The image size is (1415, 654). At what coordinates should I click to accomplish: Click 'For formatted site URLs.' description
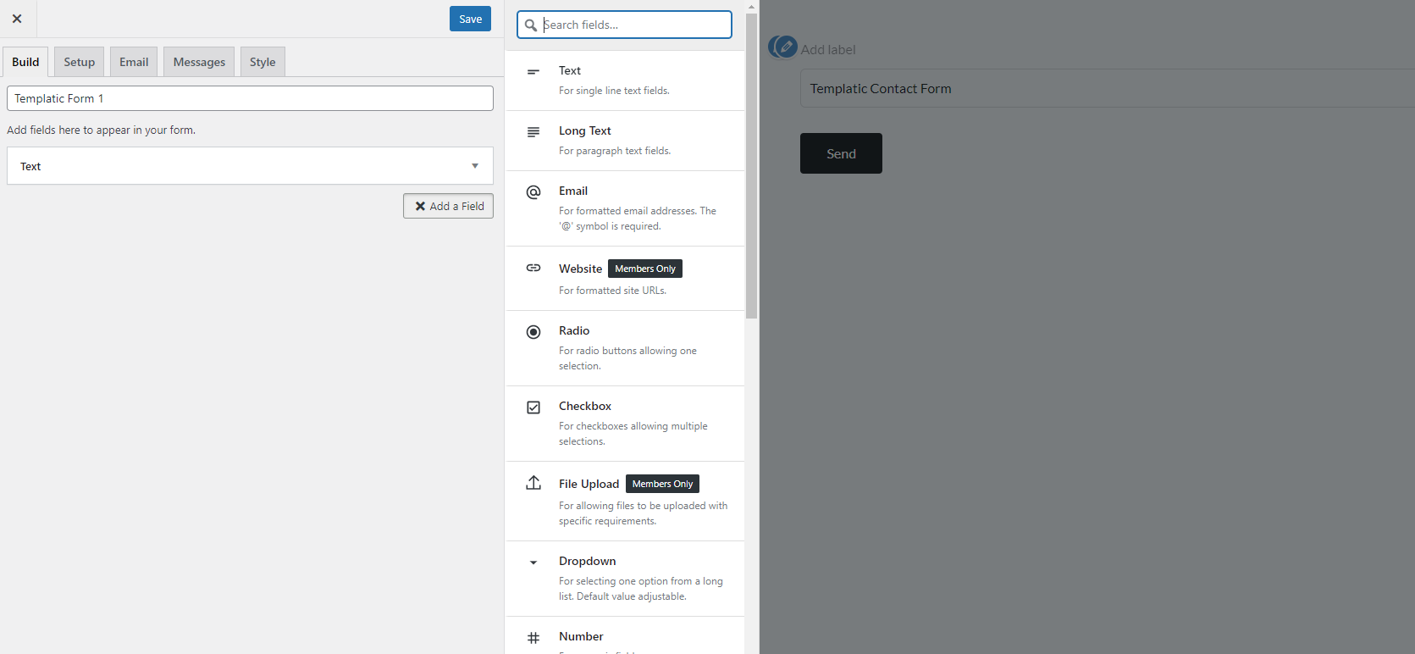[x=612, y=291]
